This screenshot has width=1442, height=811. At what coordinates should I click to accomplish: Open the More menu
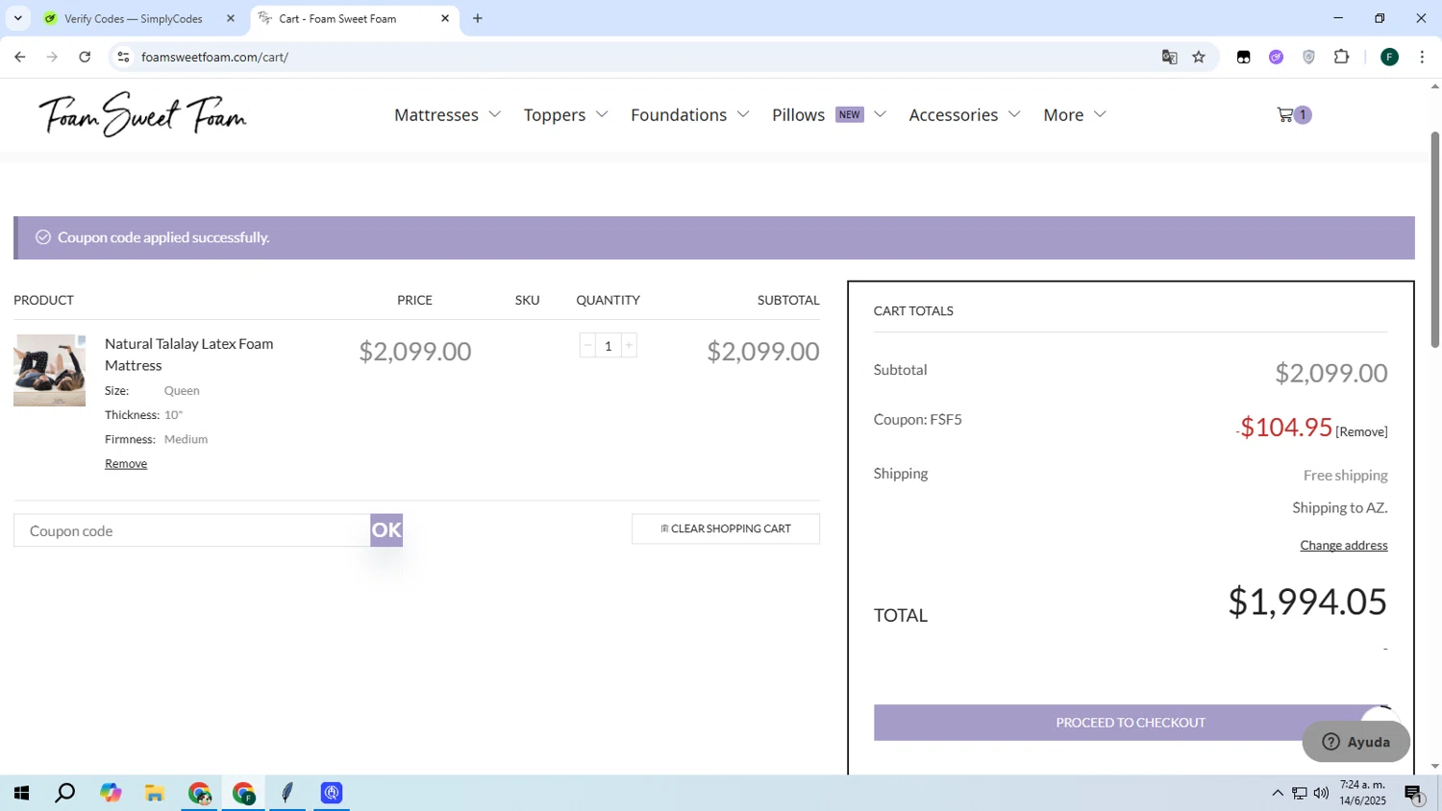point(1063,114)
